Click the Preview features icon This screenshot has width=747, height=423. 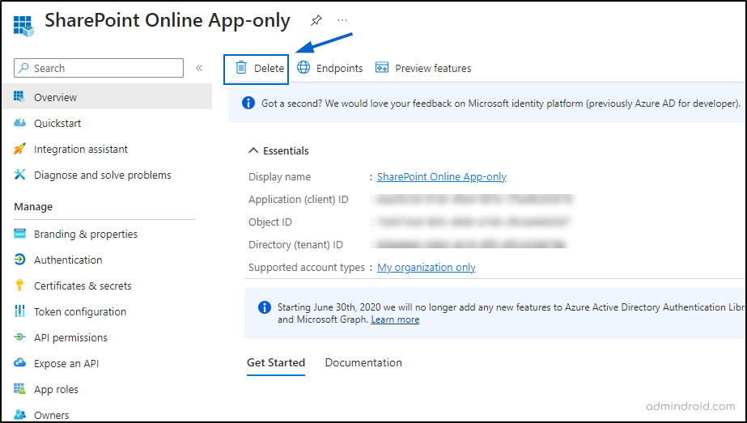click(x=382, y=68)
